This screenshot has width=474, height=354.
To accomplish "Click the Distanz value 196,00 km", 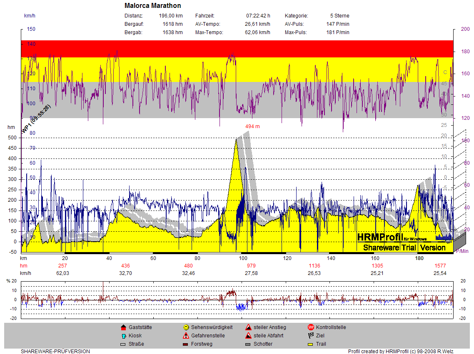I will pyautogui.click(x=171, y=16).
